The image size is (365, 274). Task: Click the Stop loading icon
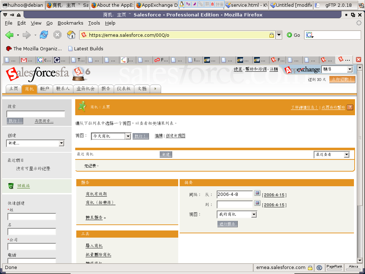tap(57, 35)
